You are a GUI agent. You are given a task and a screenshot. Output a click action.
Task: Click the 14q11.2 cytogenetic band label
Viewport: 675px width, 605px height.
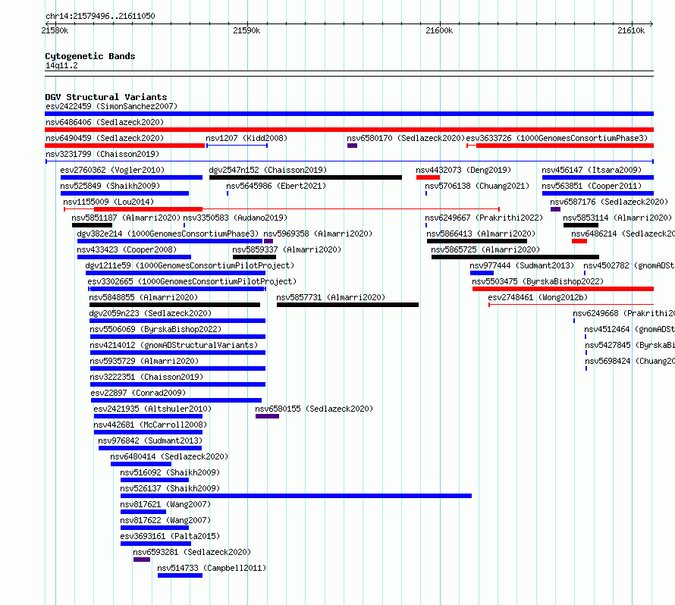(x=61, y=66)
